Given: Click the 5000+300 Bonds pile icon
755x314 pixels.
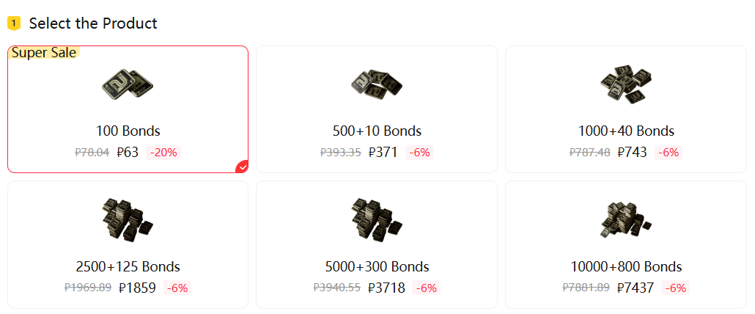Looking at the screenshot, I should (x=377, y=221).
